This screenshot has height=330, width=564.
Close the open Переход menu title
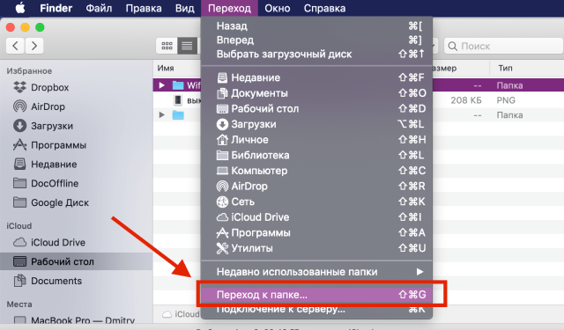[229, 8]
